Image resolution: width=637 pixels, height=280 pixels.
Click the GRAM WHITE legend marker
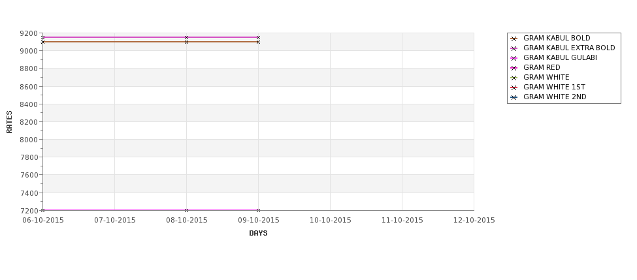coord(514,78)
